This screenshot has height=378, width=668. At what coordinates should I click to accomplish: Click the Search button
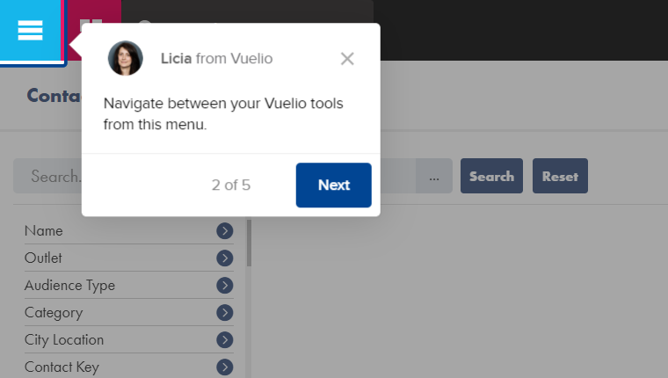click(x=491, y=176)
